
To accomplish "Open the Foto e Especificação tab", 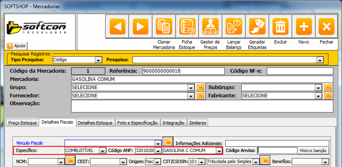I will [x=138, y=123].
